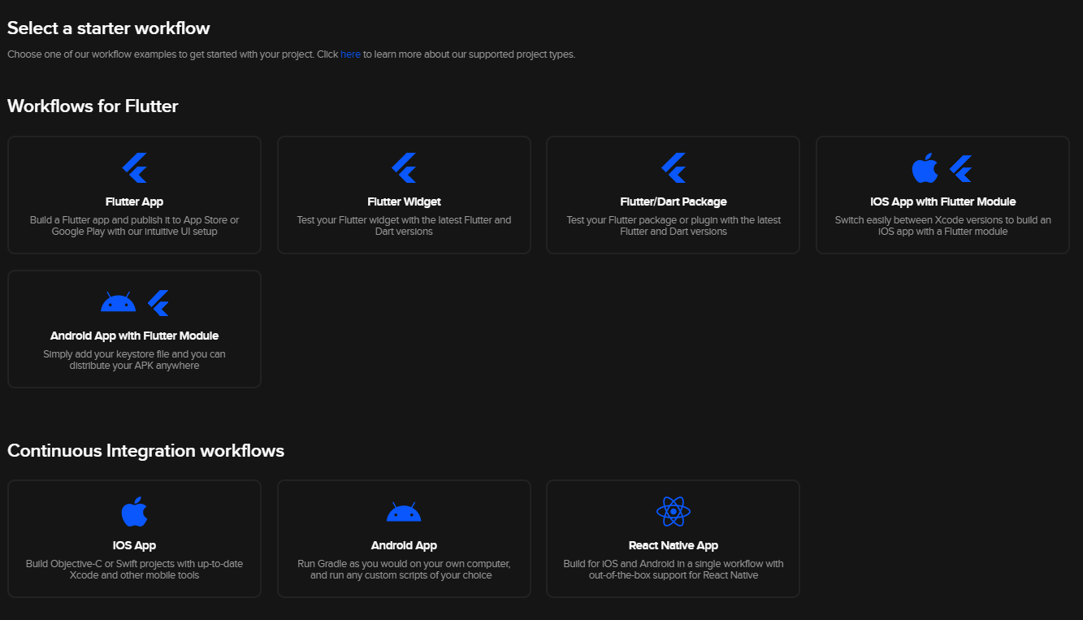Viewport: 1083px width, 620px height.
Task: Click the Flutter logo in Flutter Widget card
Action: click(404, 168)
